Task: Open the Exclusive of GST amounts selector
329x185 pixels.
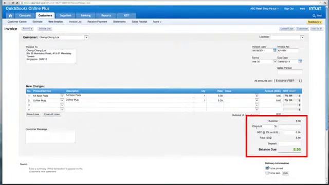Action: pyautogui.click(x=288, y=81)
